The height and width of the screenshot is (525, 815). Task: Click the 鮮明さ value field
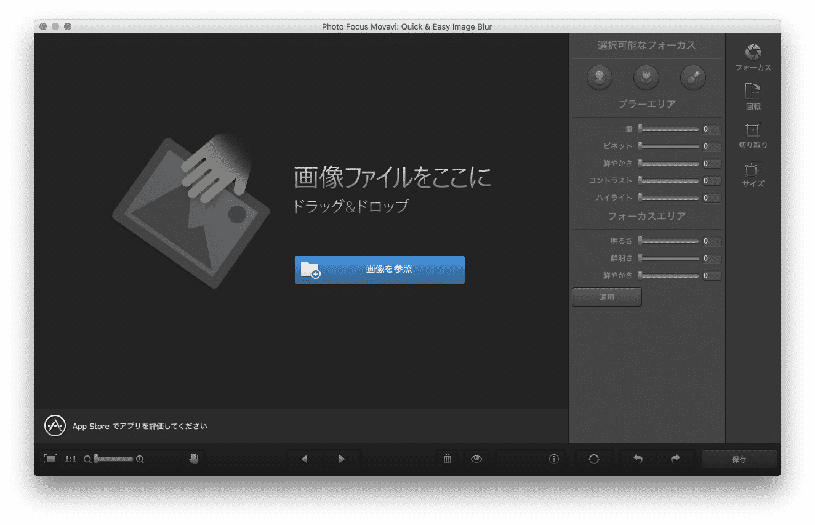712,258
